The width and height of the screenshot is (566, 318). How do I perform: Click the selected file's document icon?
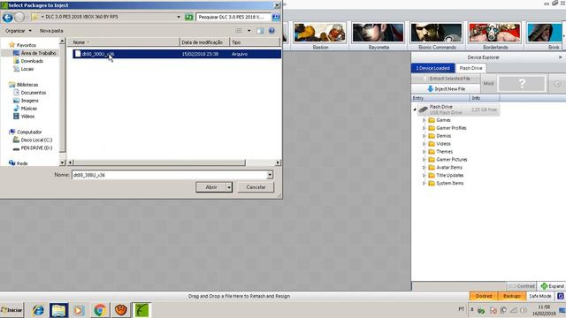click(x=78, y=54)
